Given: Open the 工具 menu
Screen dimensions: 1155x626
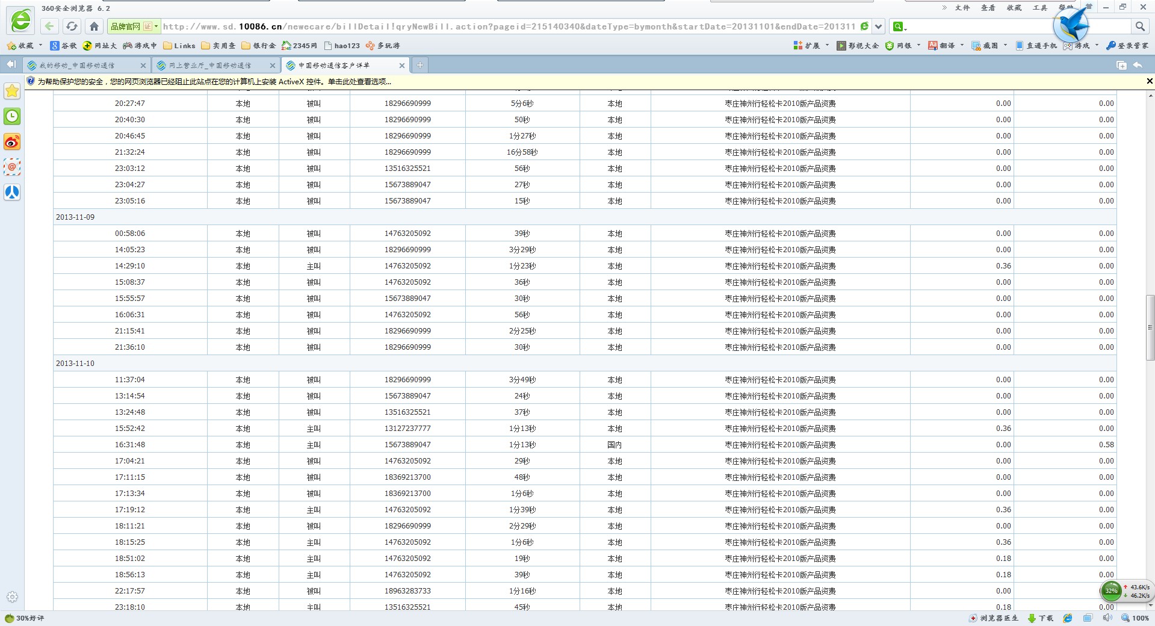Looking at the screenshot, I should point(1039,8).
